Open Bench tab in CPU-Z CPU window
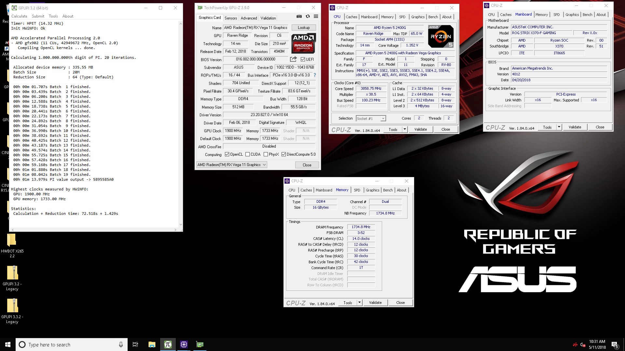This screenshot has width=625, height=351. point(433,17)
